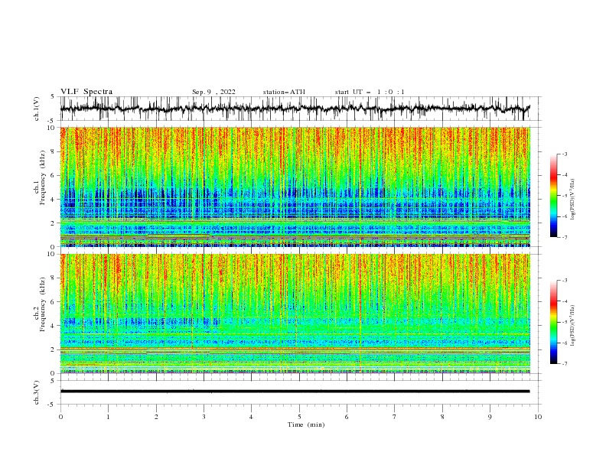
Task: Click the "2" tick on ch.2 frequency axis
Action: click(54, 349)
